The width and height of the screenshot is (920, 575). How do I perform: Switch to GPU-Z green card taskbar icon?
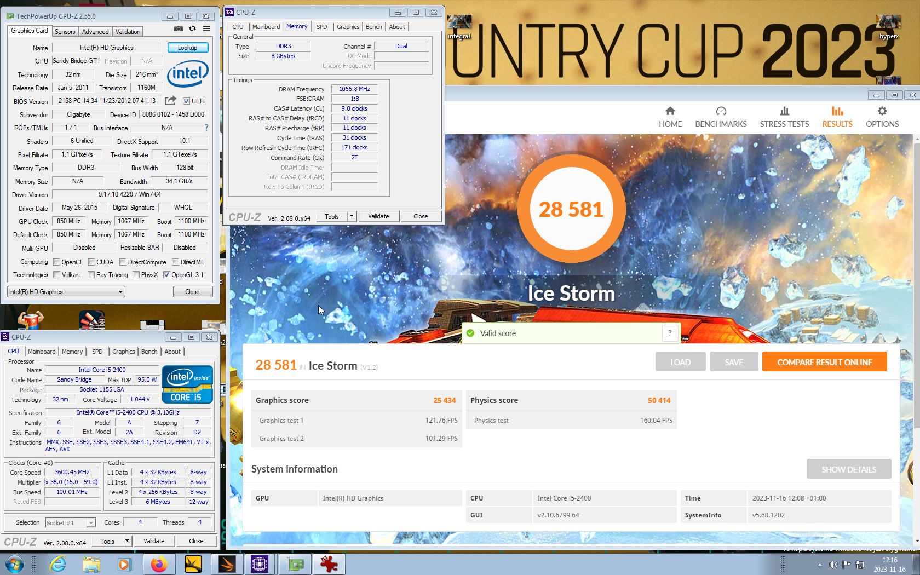[x=295, y=564]
